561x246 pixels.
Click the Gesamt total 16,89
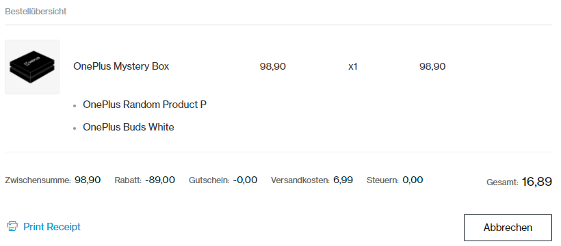pos(536,182)
